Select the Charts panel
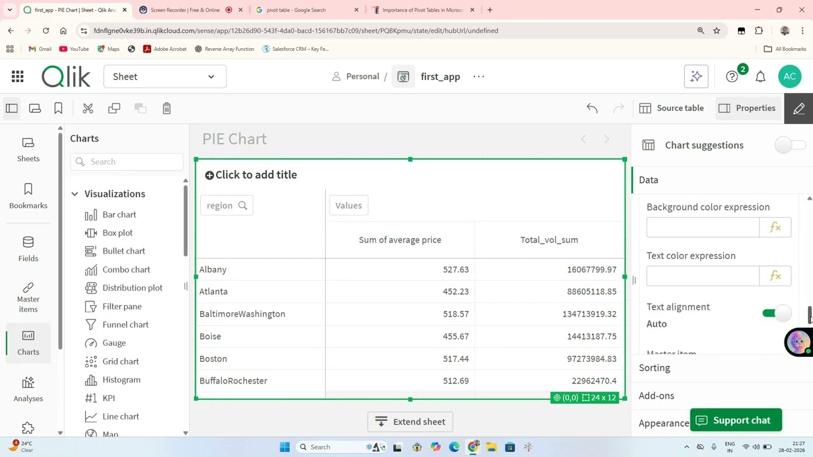Image resolution: width=813 pixels, height=457 pixels. pyautogui.click(x=28, y=343)
